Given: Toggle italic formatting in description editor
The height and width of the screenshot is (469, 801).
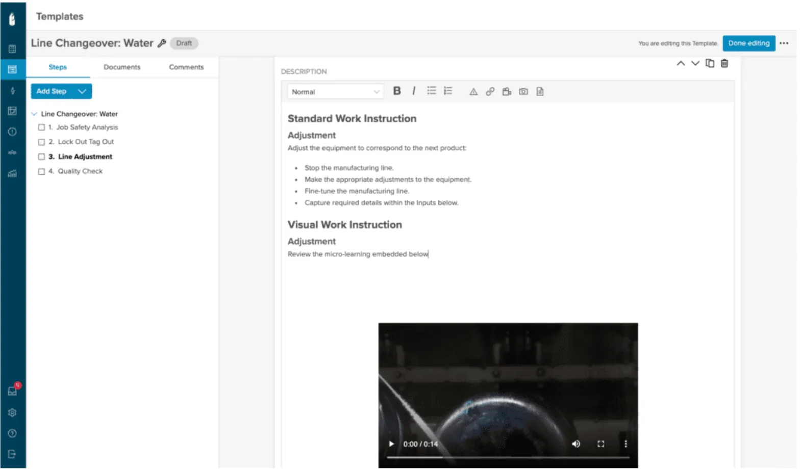Looking at the screenshot, I should click(x=414, y=91).
